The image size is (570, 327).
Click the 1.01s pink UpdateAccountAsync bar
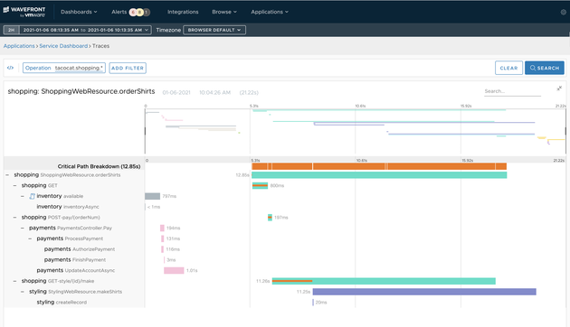point(174,270)
